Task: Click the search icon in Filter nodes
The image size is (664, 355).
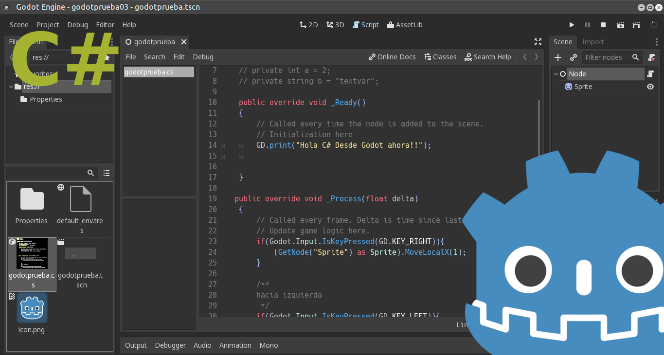Action: click(x=635, y=57)
